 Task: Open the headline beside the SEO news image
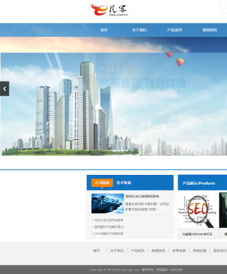click(x=142, y=196)
